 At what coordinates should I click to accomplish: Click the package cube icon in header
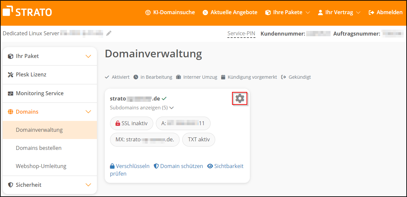pyautogui.click(x=268, y=13)
